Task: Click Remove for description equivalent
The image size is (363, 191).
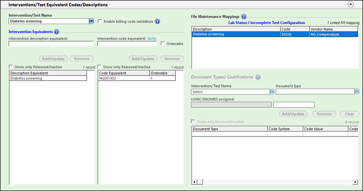Action: [82, 59]
